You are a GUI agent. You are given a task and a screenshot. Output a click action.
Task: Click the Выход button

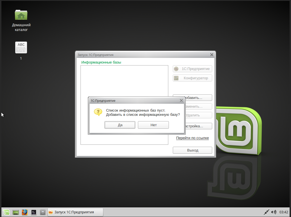click(192, 150)
